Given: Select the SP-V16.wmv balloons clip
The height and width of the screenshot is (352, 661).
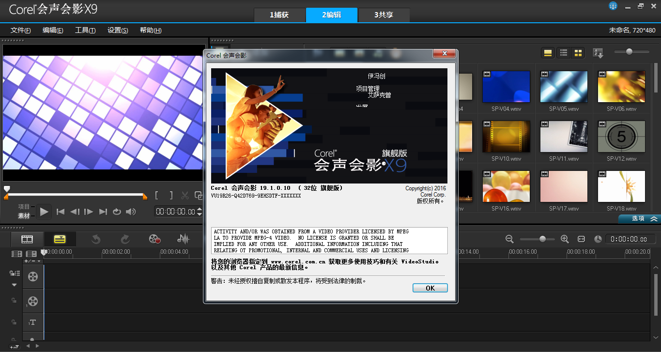Looking at the screenshot, I should tap(506, 186).
